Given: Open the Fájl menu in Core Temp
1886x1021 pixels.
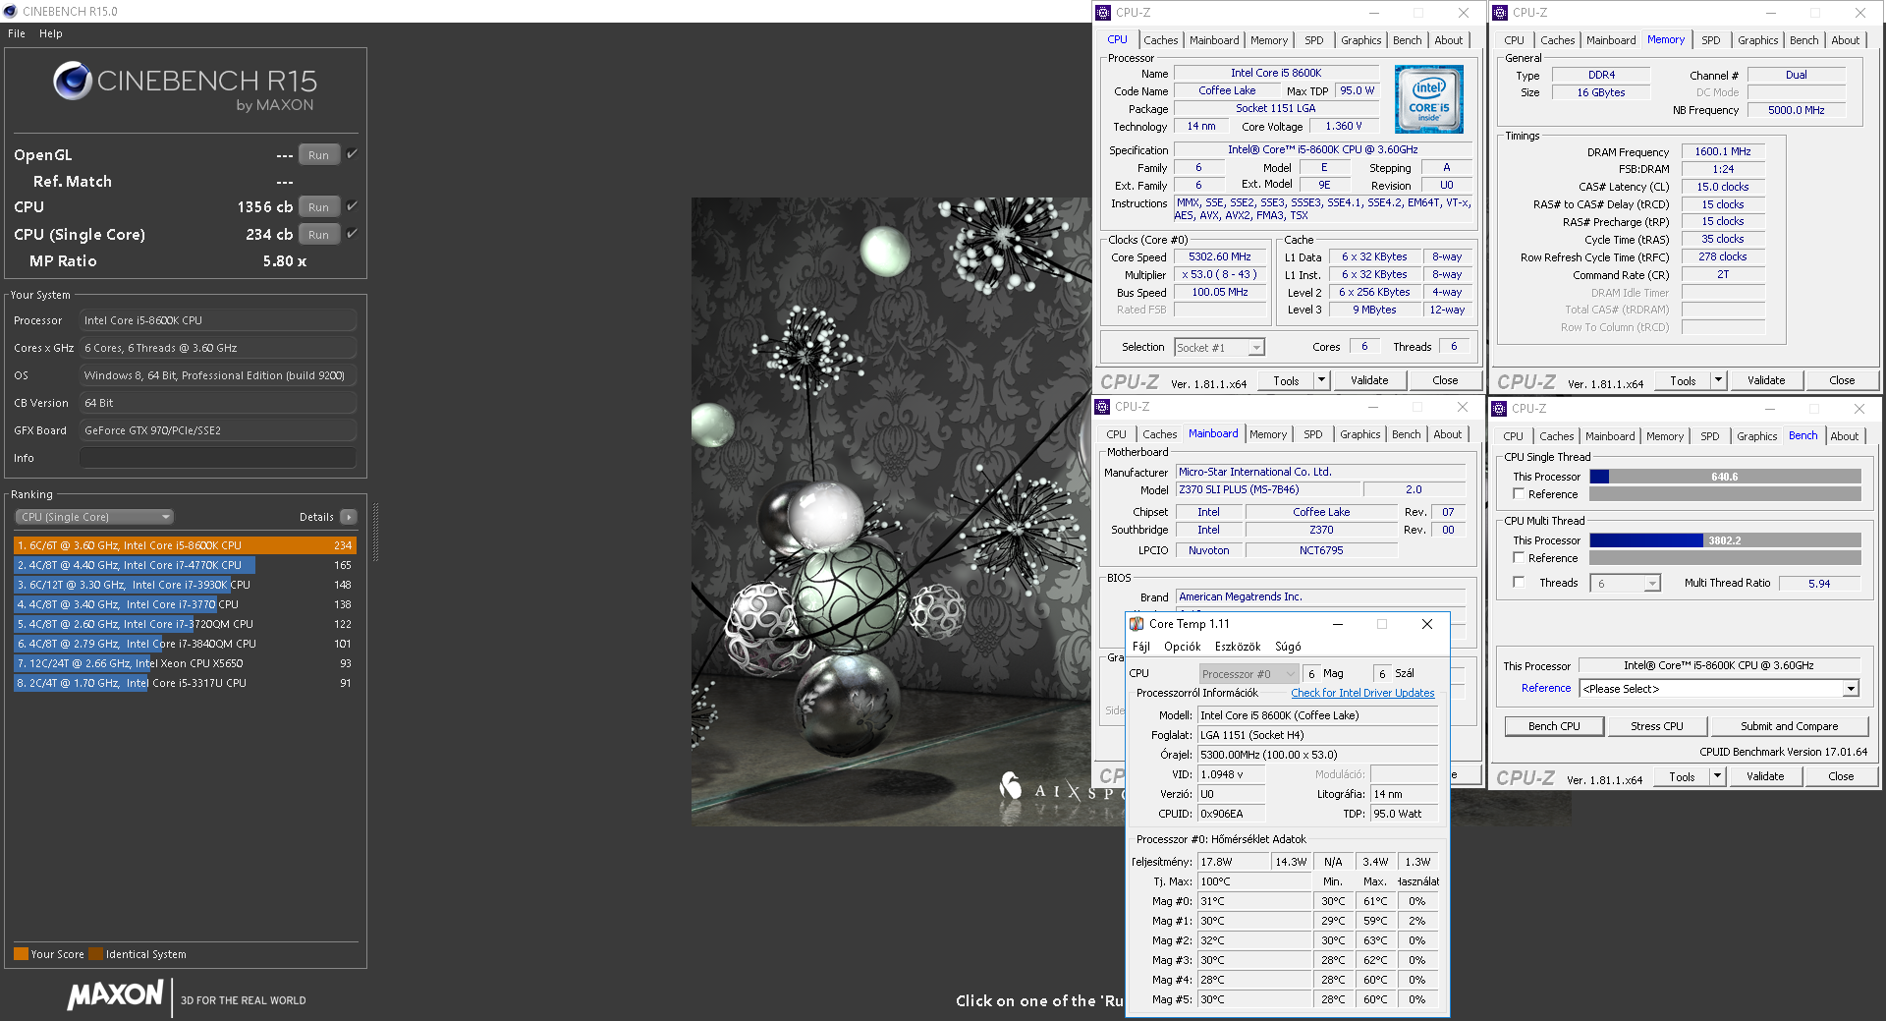Looking at the screenshot, I should click(1140, 647).
